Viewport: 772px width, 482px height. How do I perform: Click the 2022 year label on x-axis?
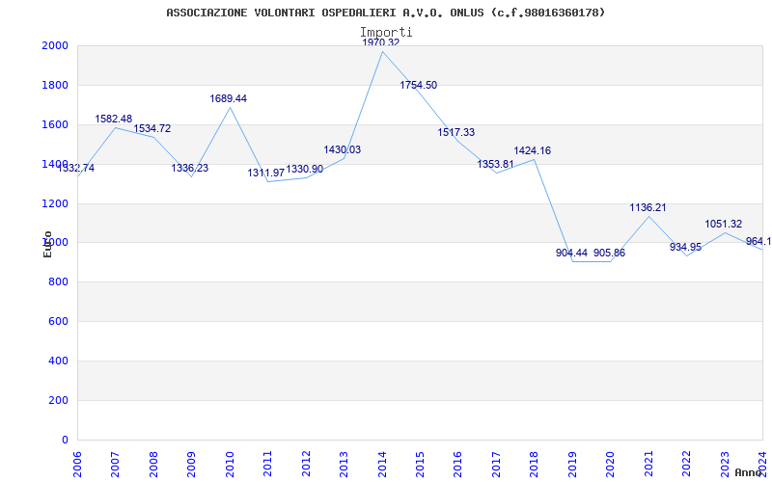(686, 465)
